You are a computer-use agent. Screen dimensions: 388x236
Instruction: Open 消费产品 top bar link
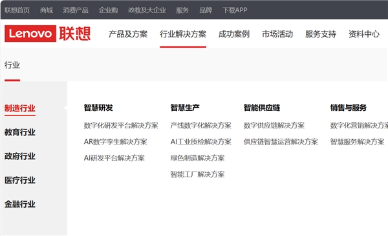pos(76,10)
